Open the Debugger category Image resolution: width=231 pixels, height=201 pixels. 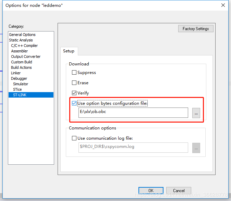(x=31, y=78)
